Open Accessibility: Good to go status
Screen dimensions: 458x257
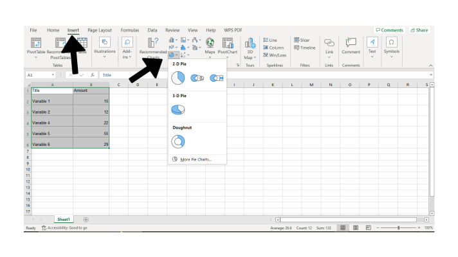[x=64, y=228]
